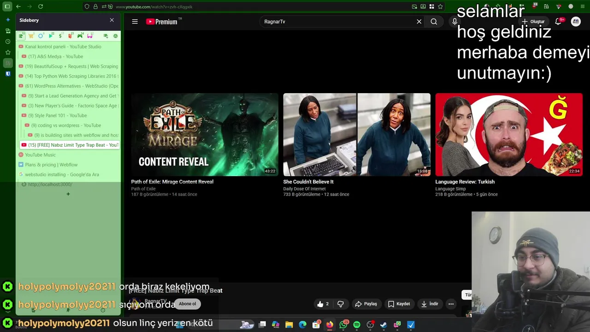Select the WordPress Alternatives - WebStudio tab
The height and width of the screenshot is (332, 590).
[68, 86]
